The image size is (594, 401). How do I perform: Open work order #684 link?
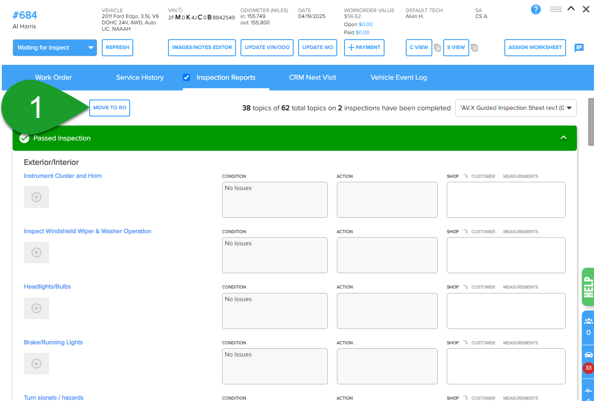click(25, 14)
